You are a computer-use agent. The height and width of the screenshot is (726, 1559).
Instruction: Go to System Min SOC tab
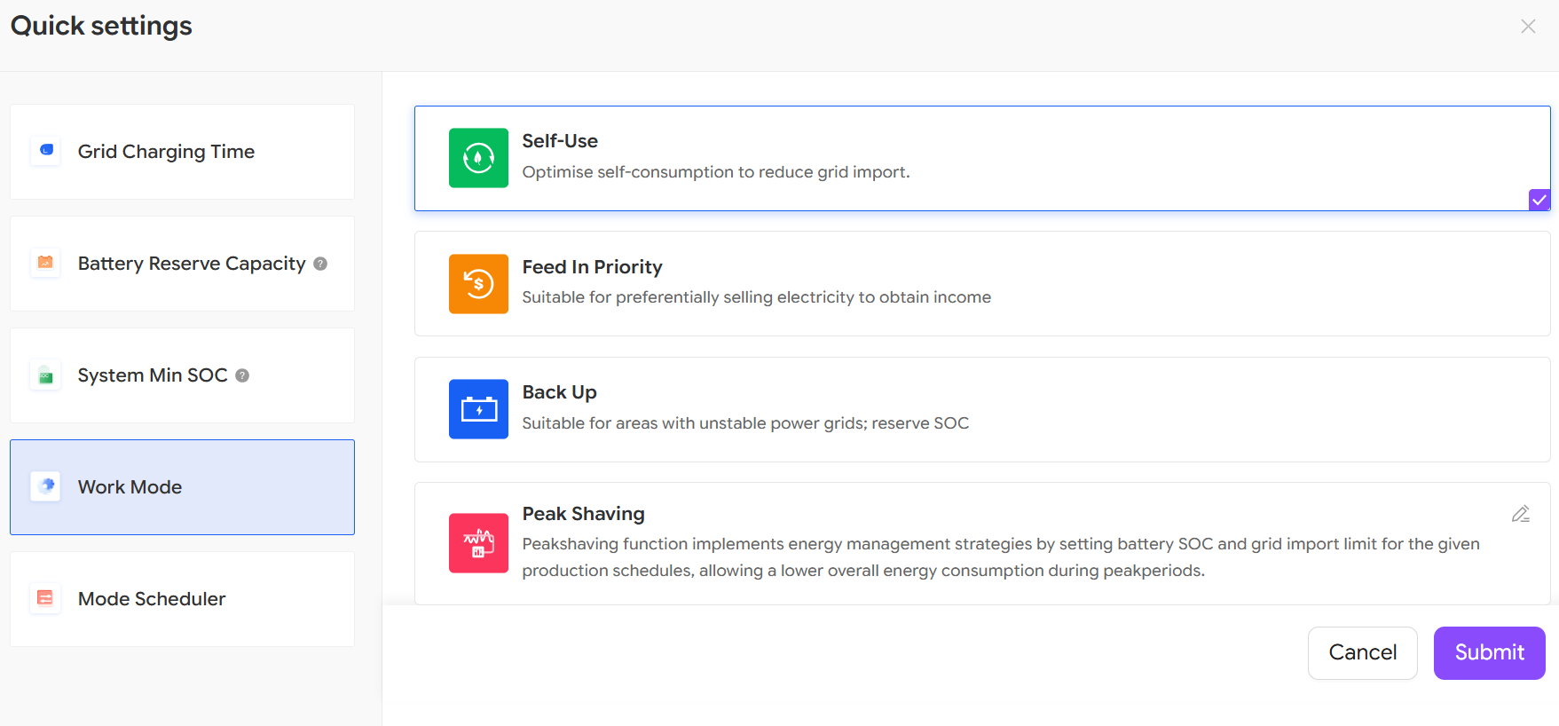click(x=182, y=375)
